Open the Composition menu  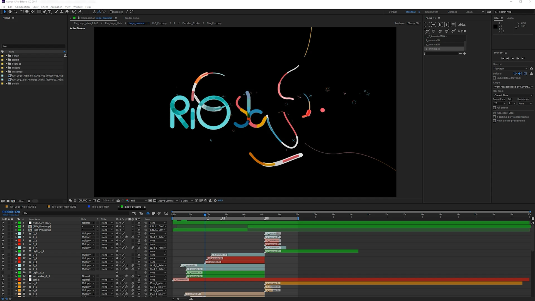pyautogui.click(x=22, y=7)
